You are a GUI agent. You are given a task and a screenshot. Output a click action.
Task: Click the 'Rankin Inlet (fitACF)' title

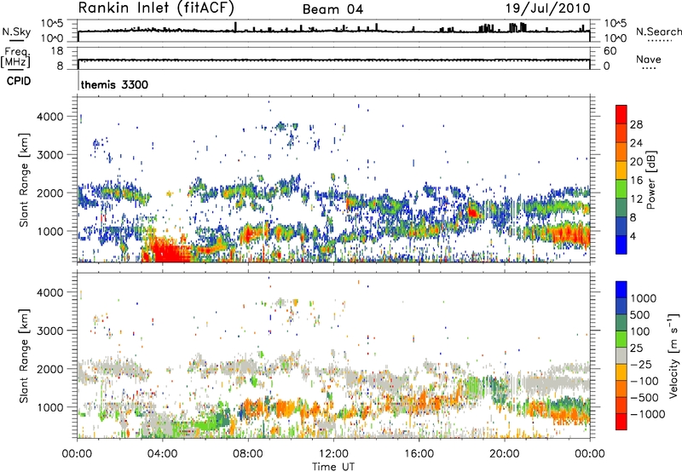coord(157,8)
